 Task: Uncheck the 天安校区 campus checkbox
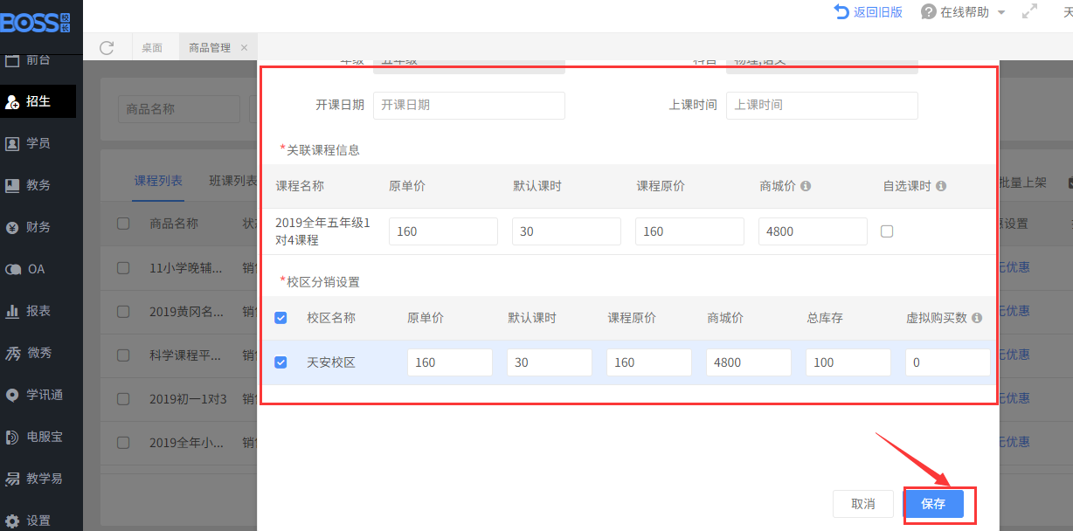pyautogui.click(x=280, y=362)
